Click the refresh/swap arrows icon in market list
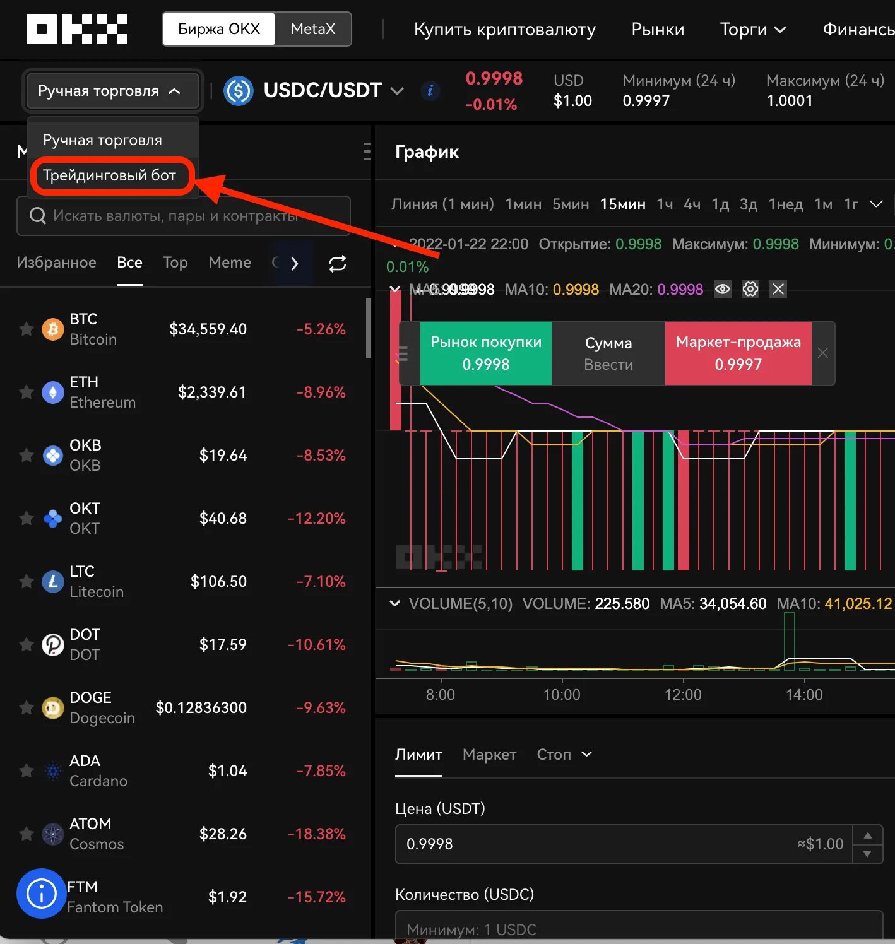Screen dimensions: 895x944 tap(338, 263)
